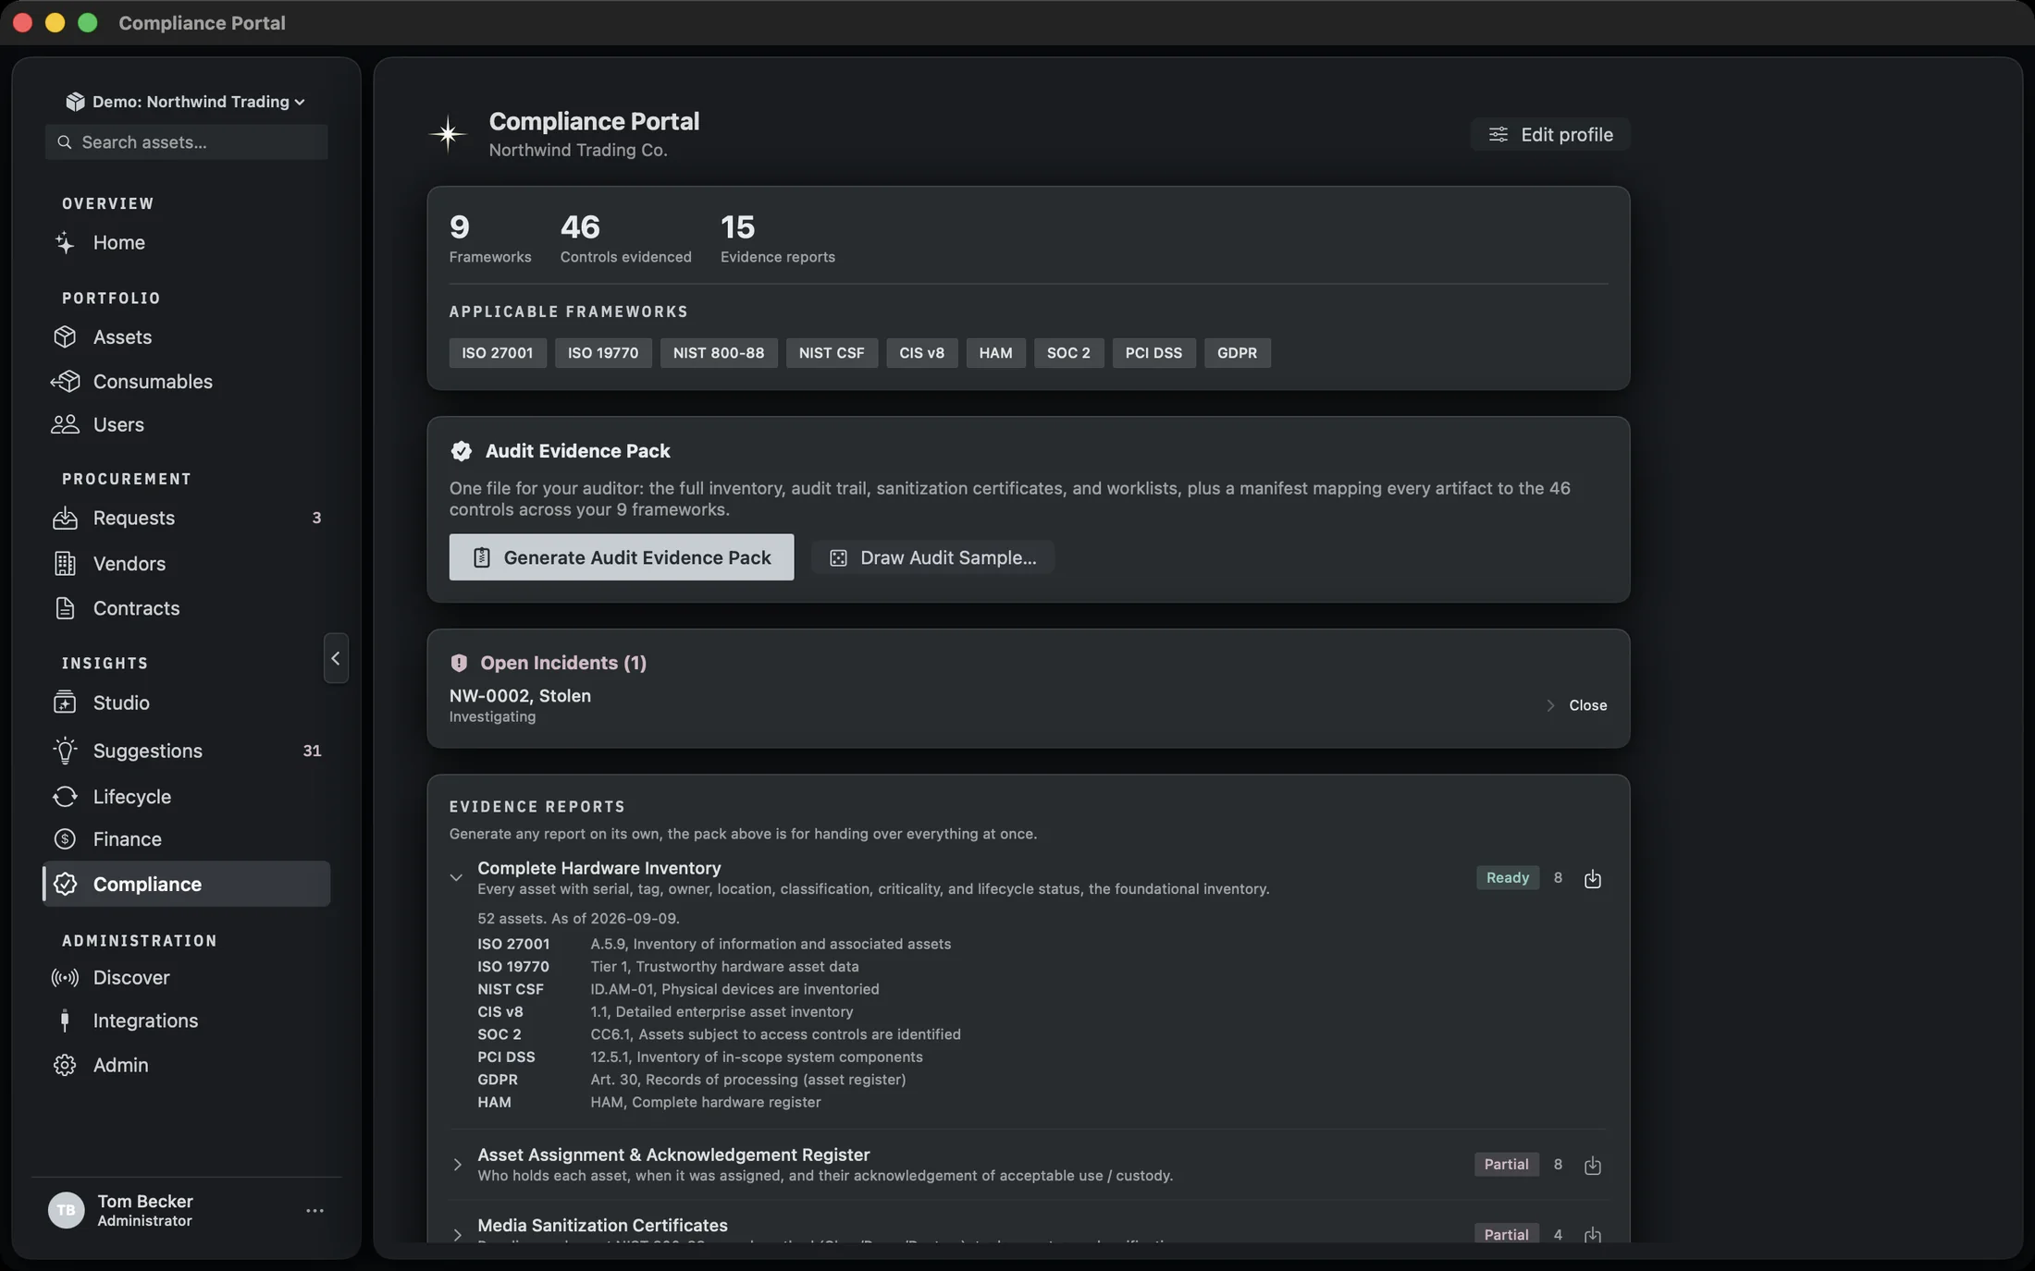The width and height of the screenshot is (2035, 1271).
Task: Open the Lifecycle page
Action: coord(186,796)
